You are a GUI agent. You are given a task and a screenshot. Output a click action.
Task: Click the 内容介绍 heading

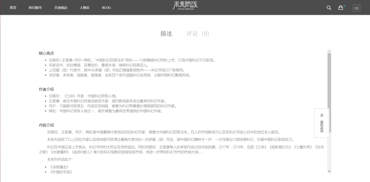tap(46, 125)
